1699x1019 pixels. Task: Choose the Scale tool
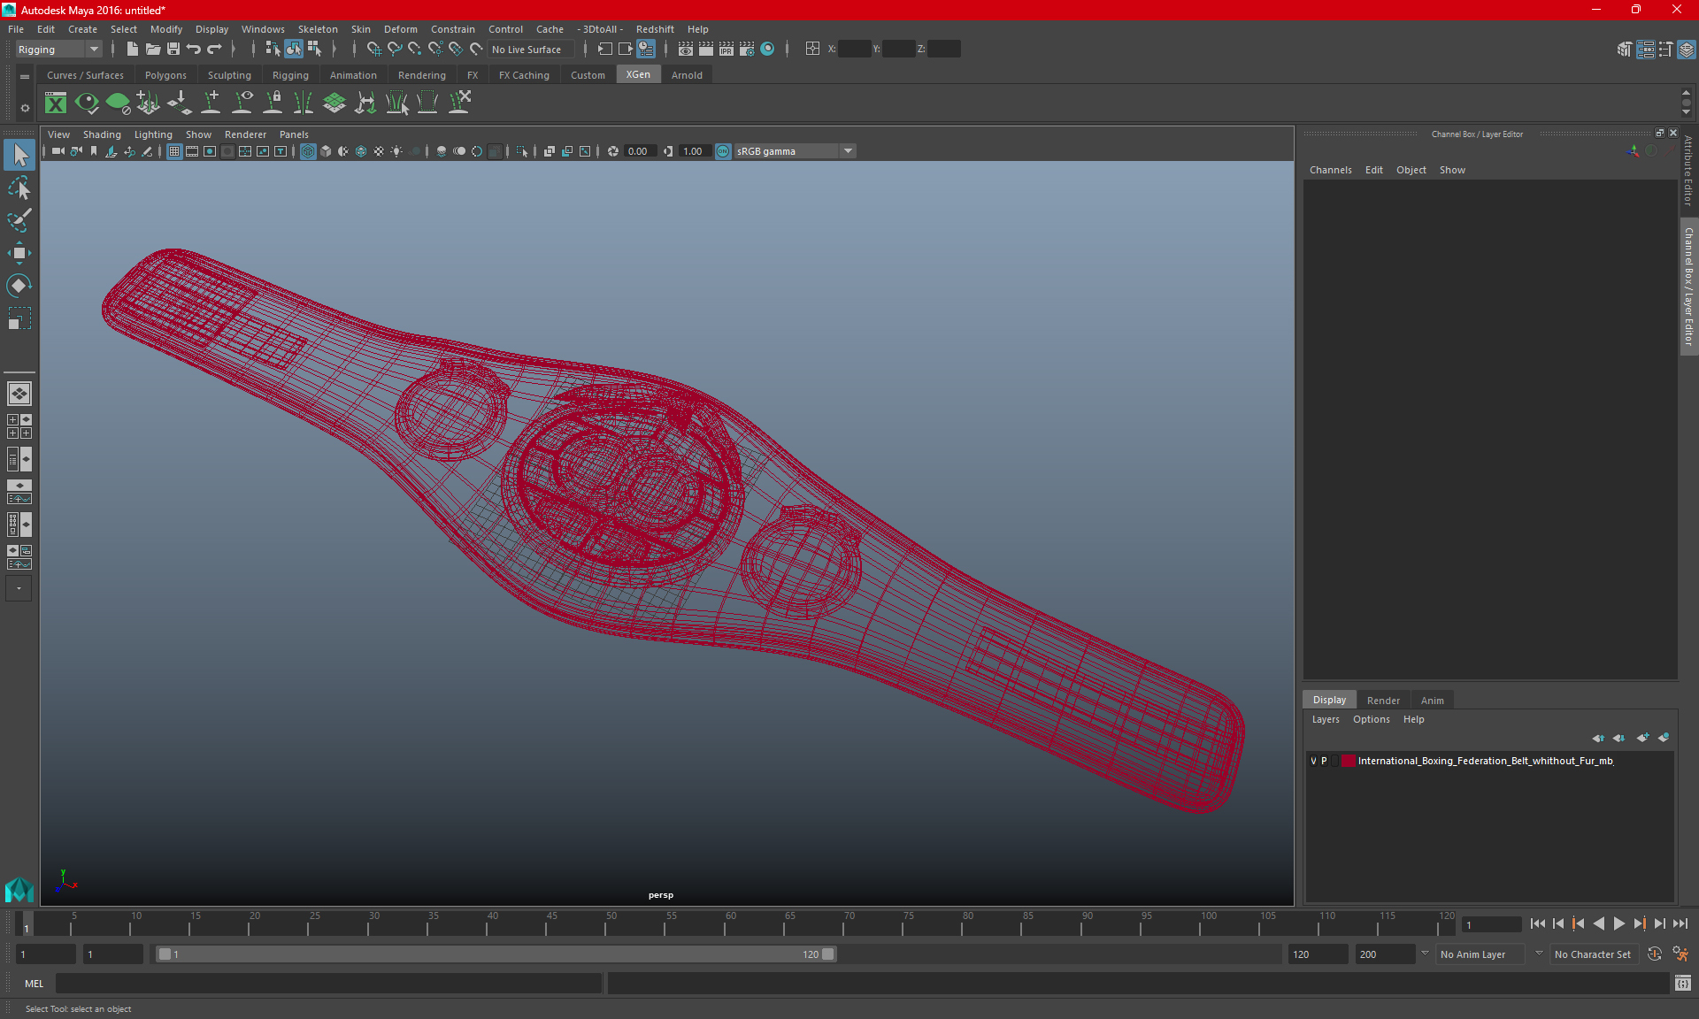tap(19, 318)
